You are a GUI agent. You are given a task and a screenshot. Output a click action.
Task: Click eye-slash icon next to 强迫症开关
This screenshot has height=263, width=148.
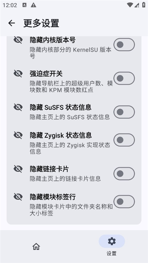[x=18, y=73]
